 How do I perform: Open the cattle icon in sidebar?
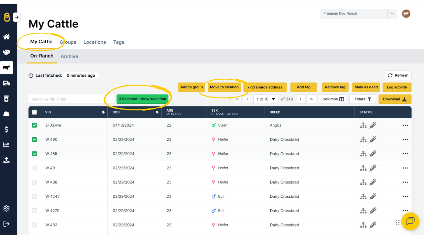[x=7, y=68]
